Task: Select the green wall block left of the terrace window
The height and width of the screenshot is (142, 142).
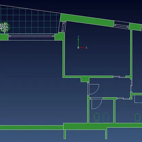Action: 4,37
